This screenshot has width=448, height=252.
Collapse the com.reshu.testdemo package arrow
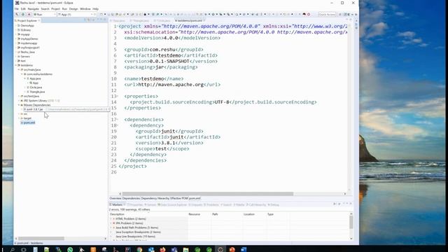coord(22,74)
